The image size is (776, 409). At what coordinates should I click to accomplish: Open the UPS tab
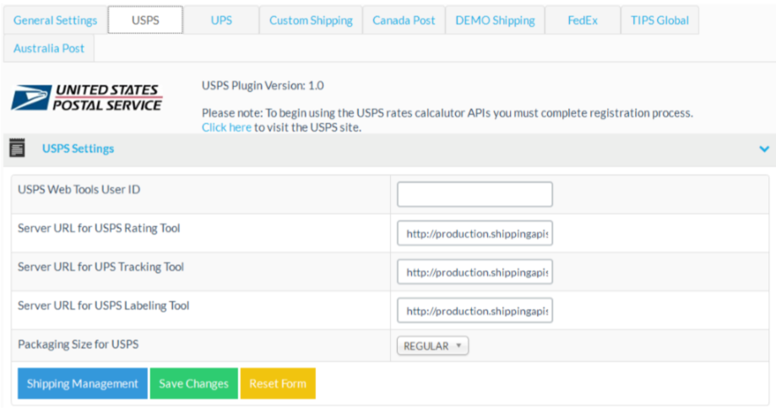coord(221,20)
